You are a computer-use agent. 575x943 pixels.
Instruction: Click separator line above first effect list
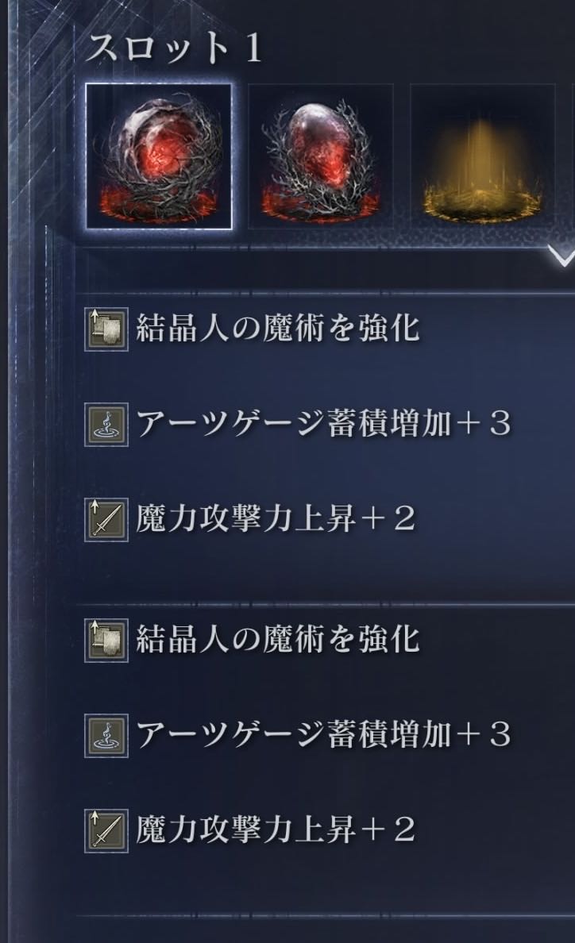coord(325,294)
